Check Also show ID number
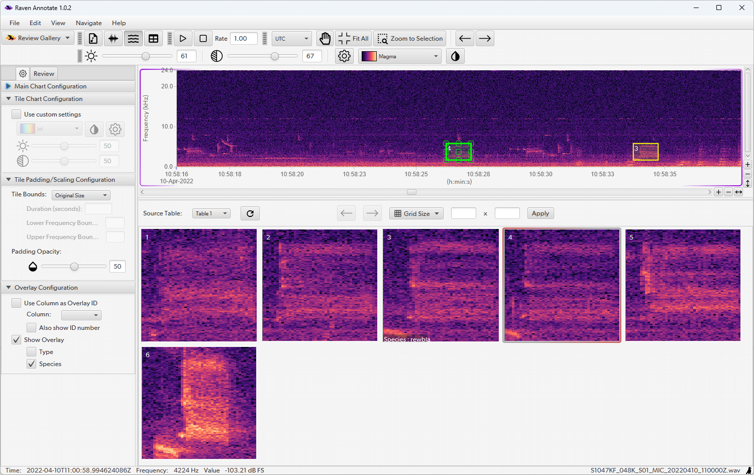 pyautogui.click(x=32, y=328)
